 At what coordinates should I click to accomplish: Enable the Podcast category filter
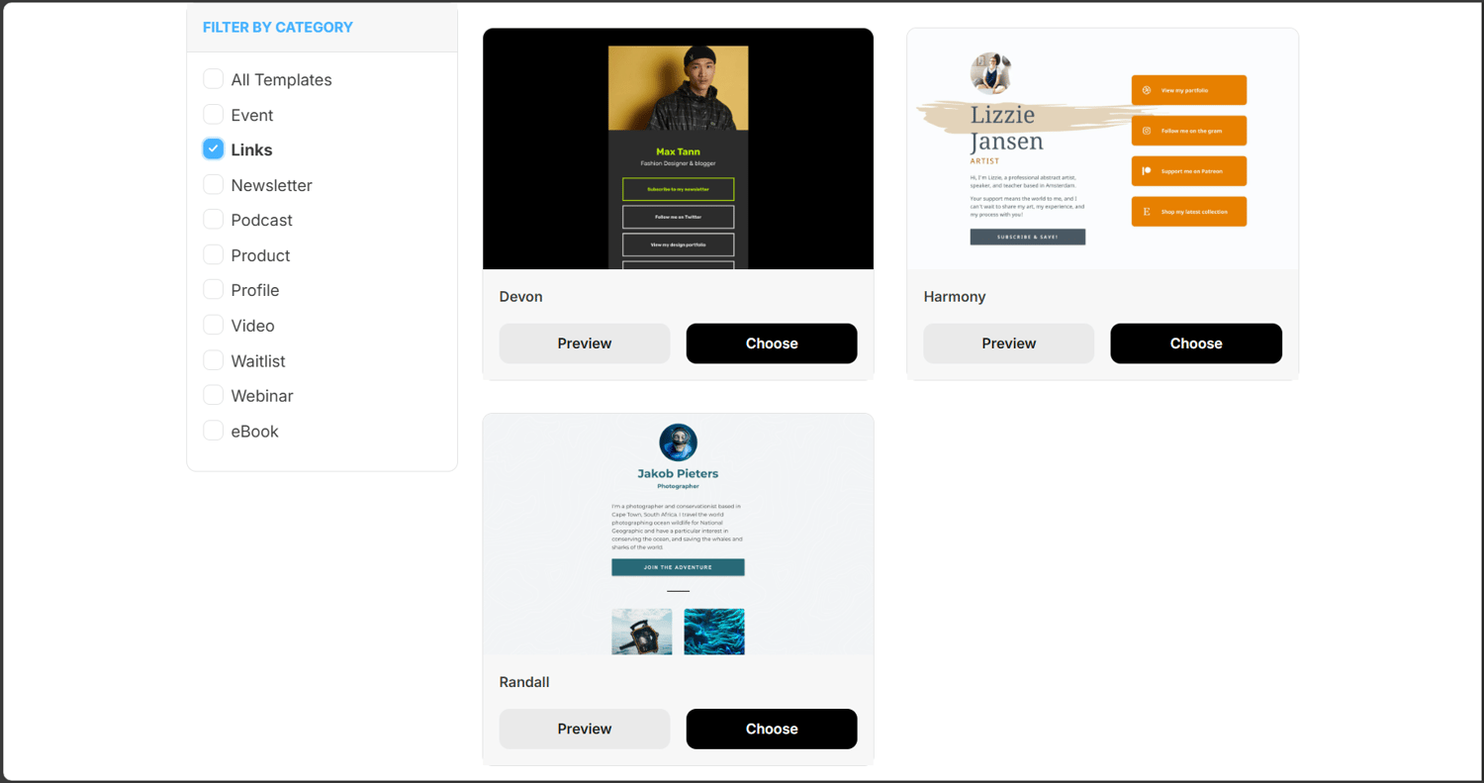[x=213, y=219]
